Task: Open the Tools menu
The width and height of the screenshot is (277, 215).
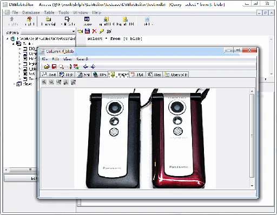Action: click(x=63, y=12)
